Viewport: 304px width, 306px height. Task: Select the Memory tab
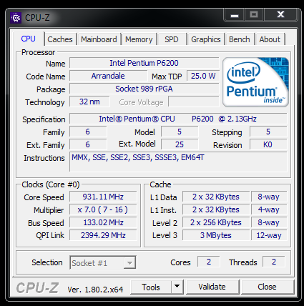click(x=139, y=39)
